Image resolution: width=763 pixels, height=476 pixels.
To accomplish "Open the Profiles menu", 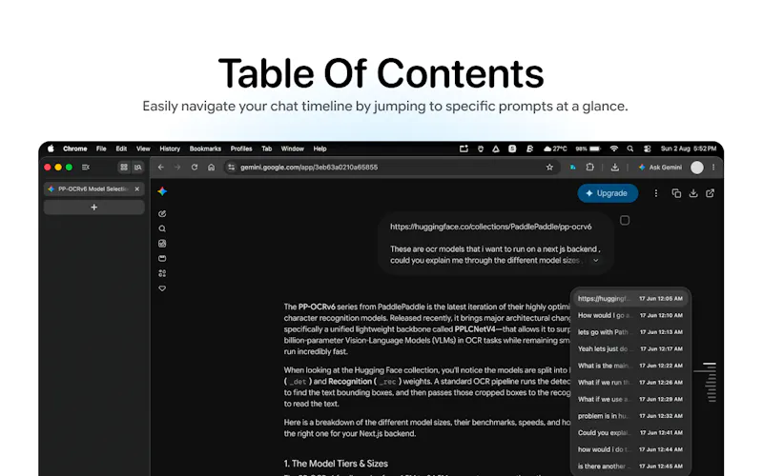I will [241, 149].
